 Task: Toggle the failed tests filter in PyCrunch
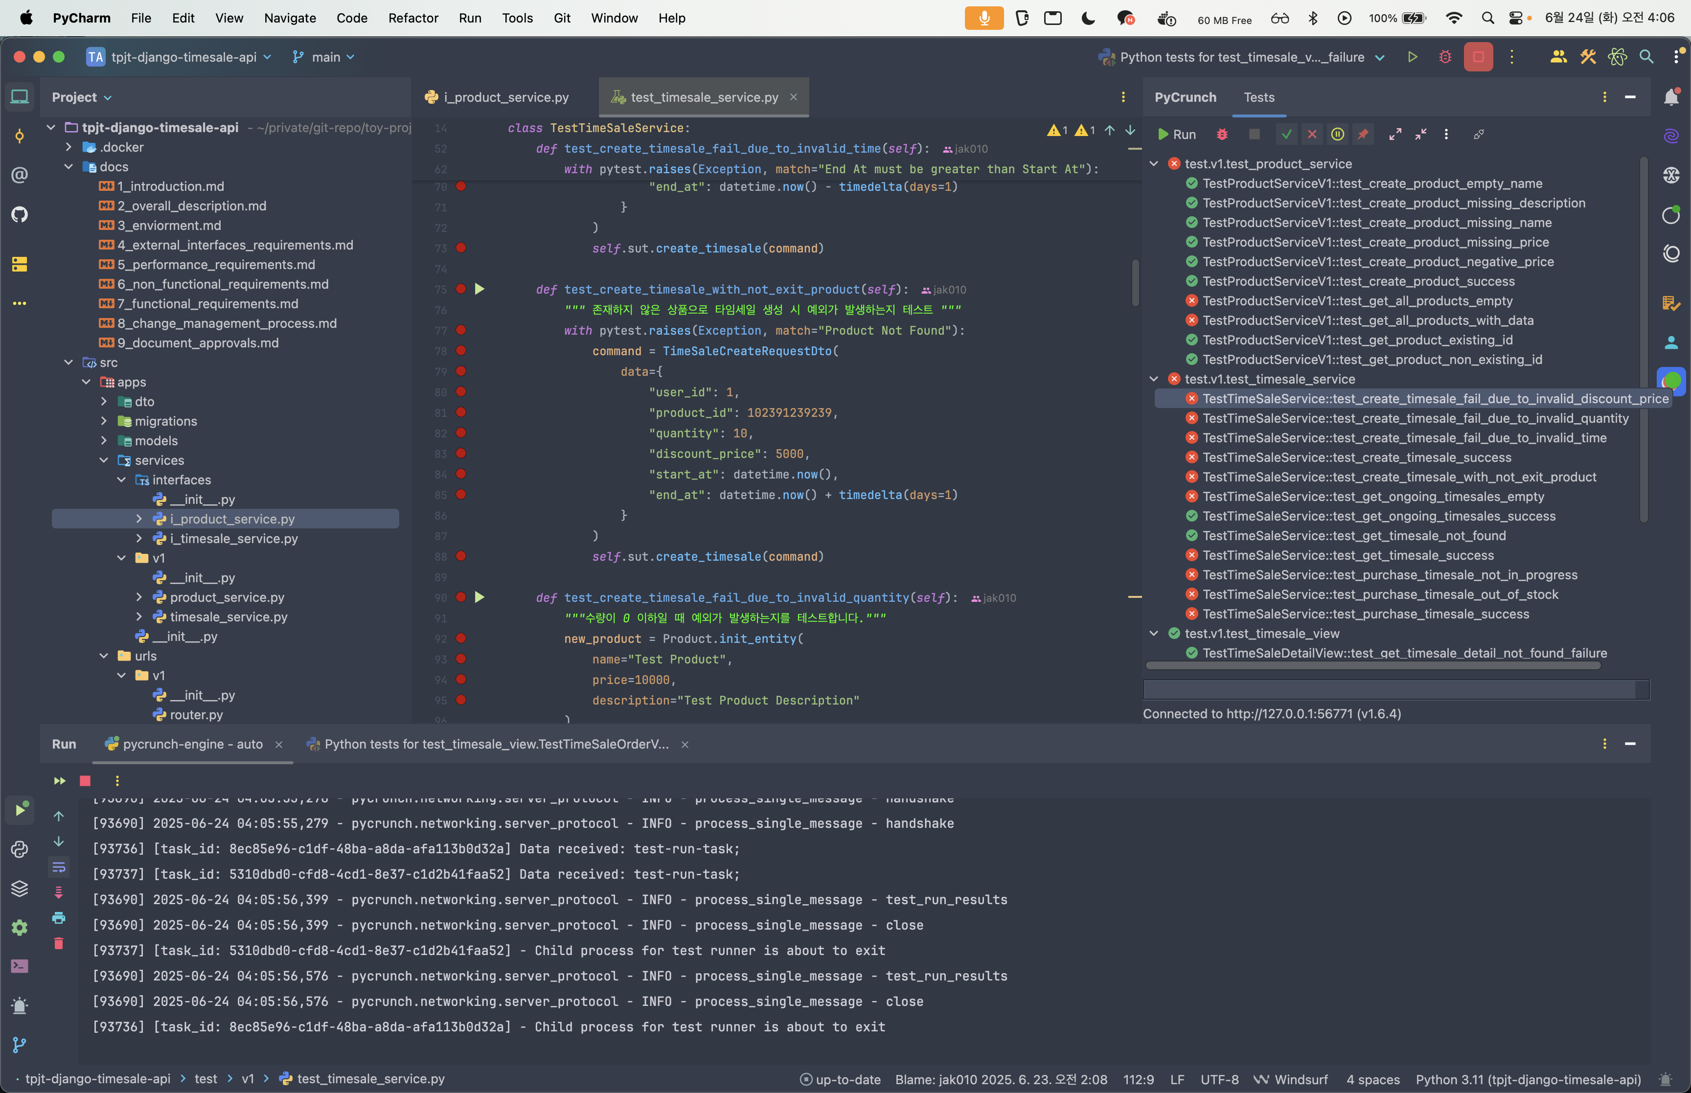tap(1312, 134)
